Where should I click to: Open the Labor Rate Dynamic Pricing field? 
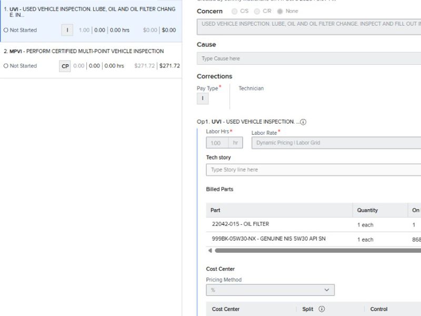click(336, 143)
